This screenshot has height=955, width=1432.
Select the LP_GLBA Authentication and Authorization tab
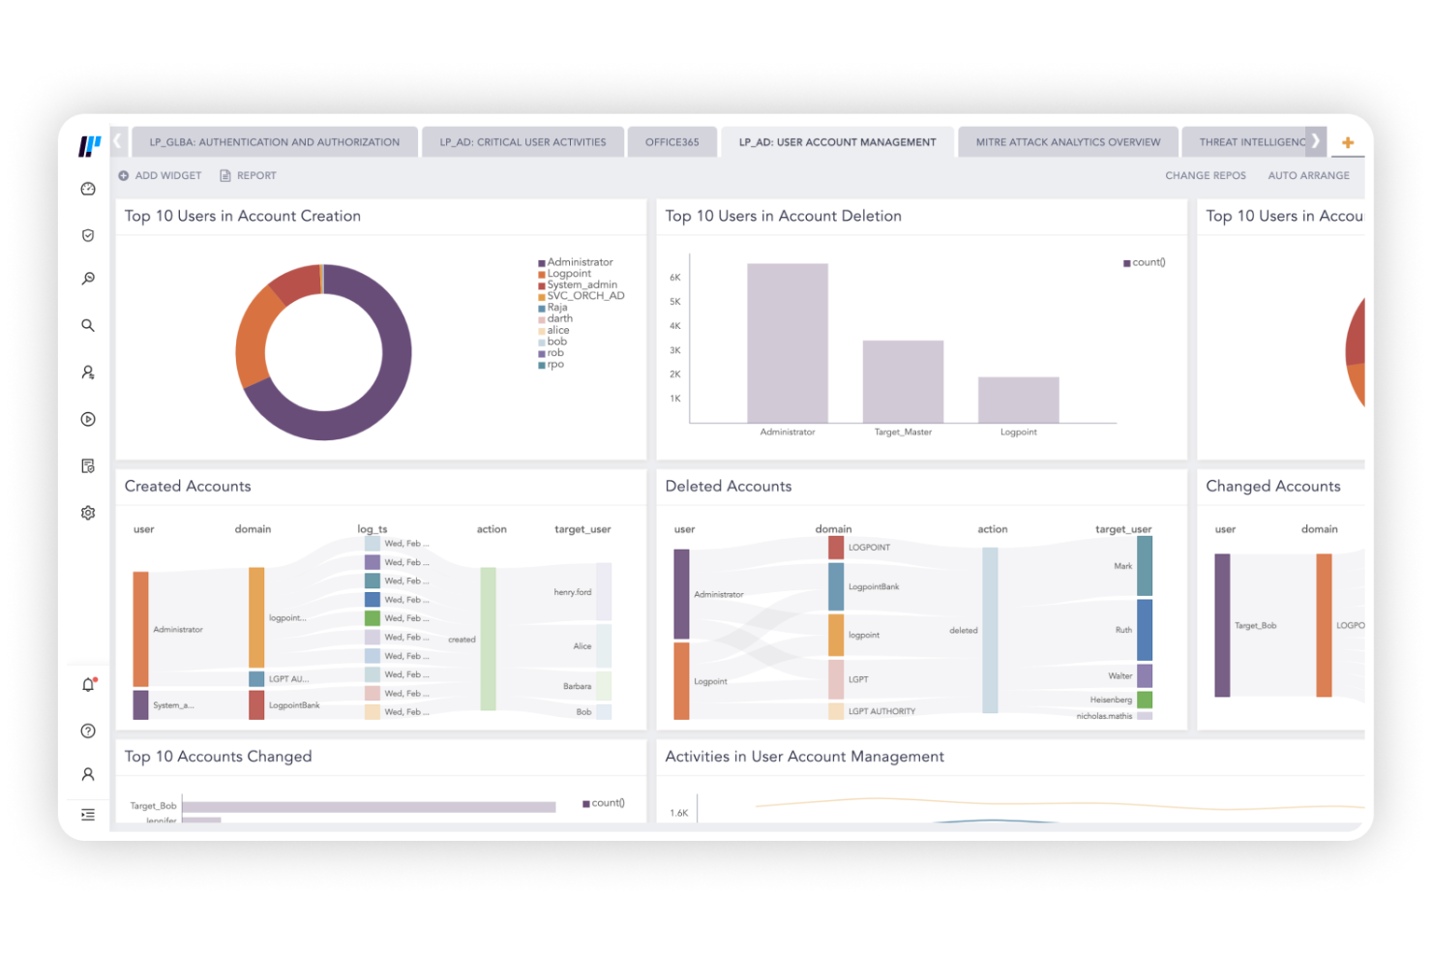click(274, 141)
